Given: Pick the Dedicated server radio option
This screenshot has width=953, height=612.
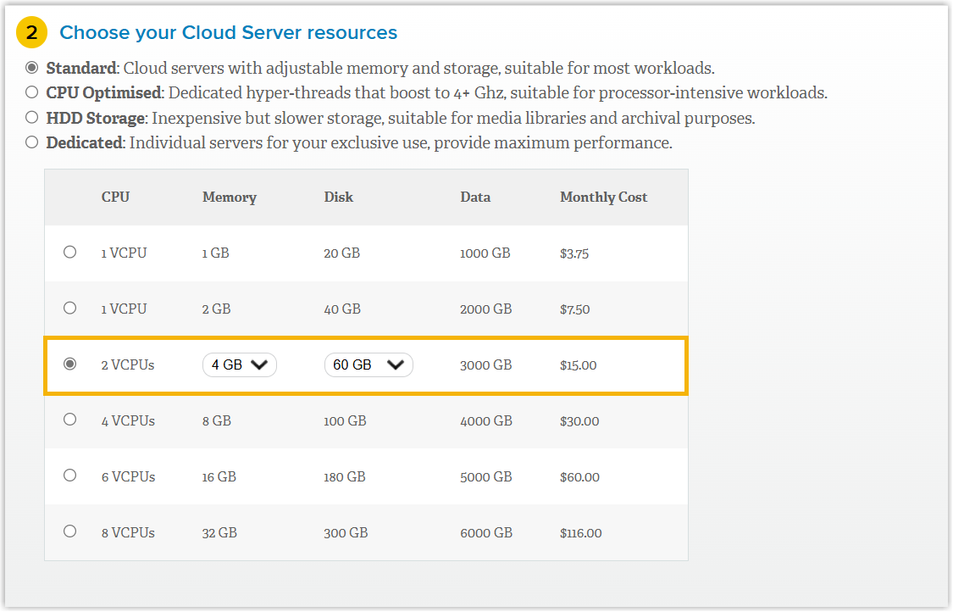Looking at the screenshot, I should [x=32, y=142].
